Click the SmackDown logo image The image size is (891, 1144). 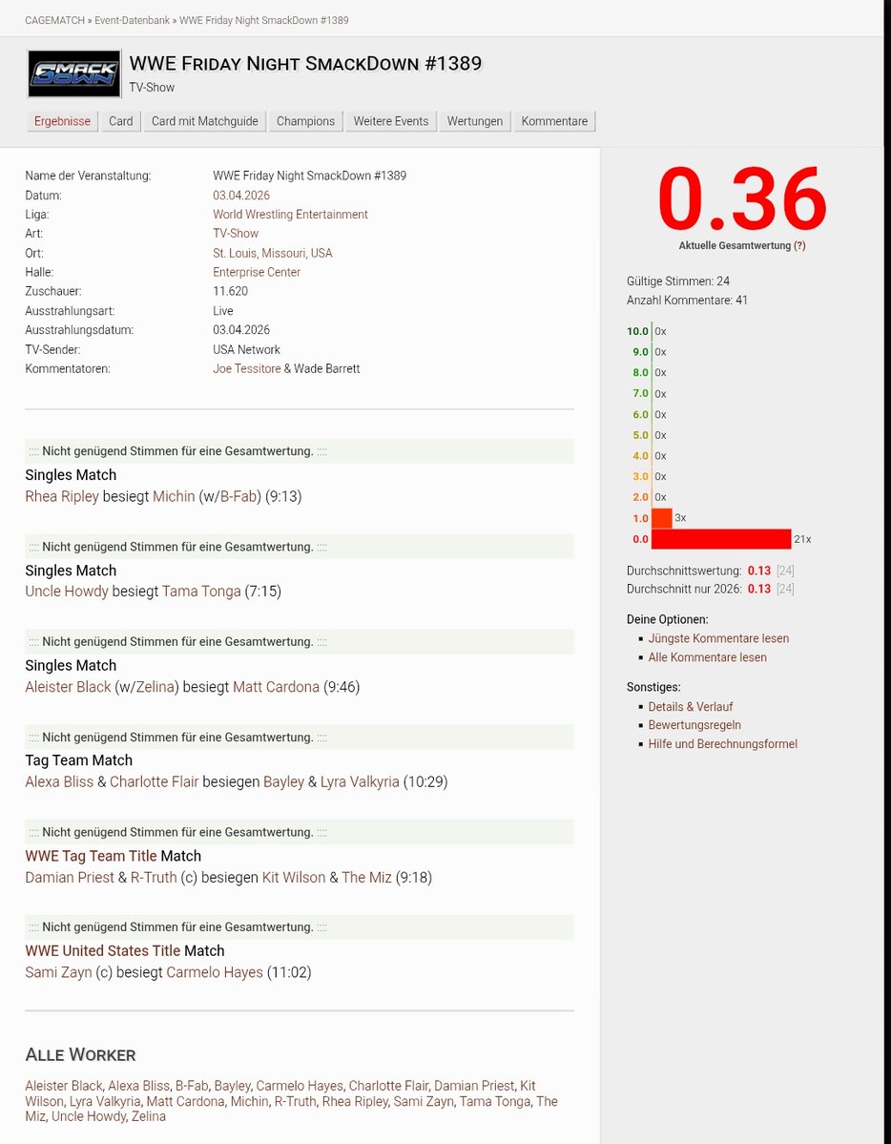click(x=73, y=73)
